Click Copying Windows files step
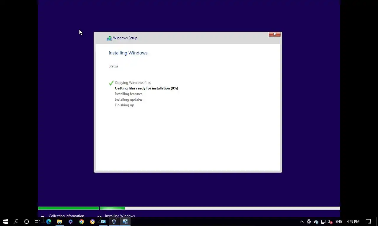The width and height of the screenshot is (378, 226). pos(133,83)
